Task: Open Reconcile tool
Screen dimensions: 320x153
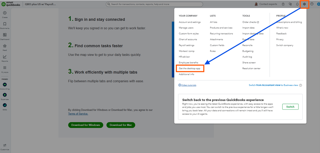Action: pyautogui.click(x=247, y=45)
